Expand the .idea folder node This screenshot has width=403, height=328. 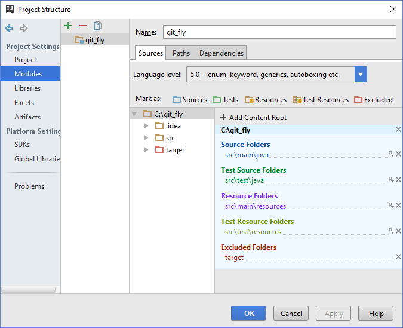(x=146, y=126)
